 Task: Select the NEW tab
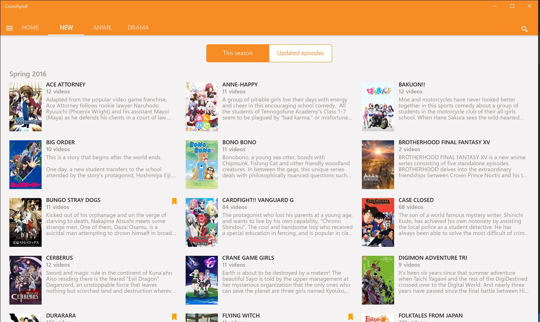point(66,27)
